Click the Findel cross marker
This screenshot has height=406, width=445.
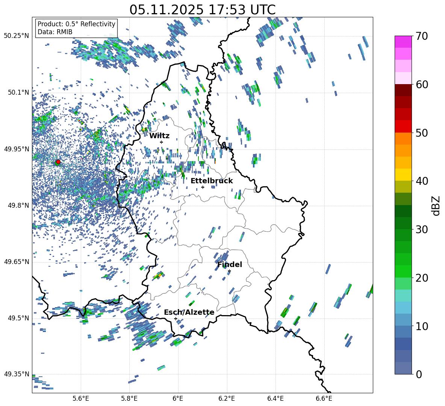tap(229, 271)
